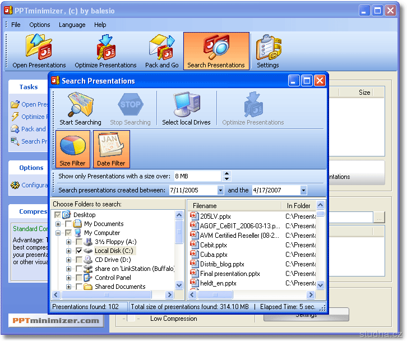The image size is (407, 341).
Task: Click the Local Disk (C:) drive icon
Action: pos(88,251)
